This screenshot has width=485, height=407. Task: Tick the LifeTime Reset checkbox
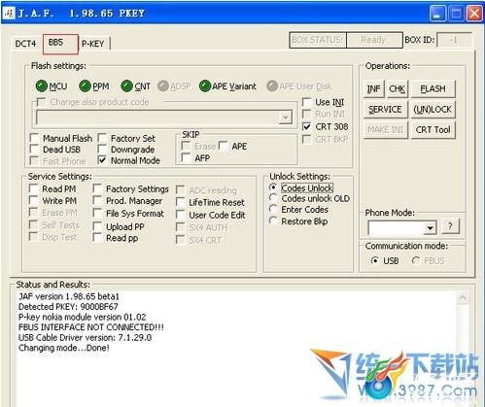180,202
